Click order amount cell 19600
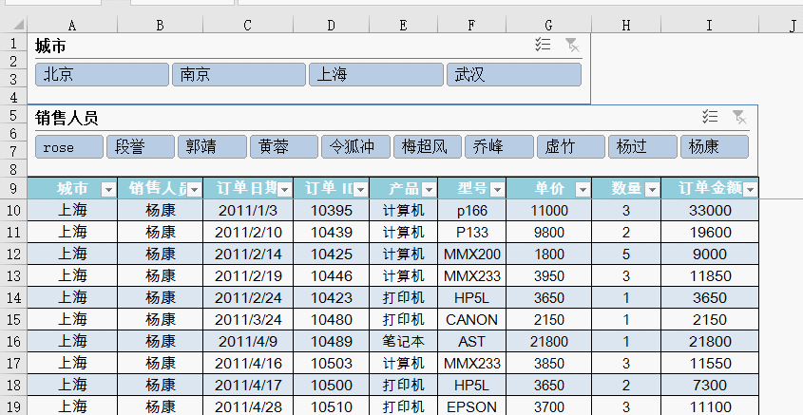This screenshot has width=803, height=415. 710,233
